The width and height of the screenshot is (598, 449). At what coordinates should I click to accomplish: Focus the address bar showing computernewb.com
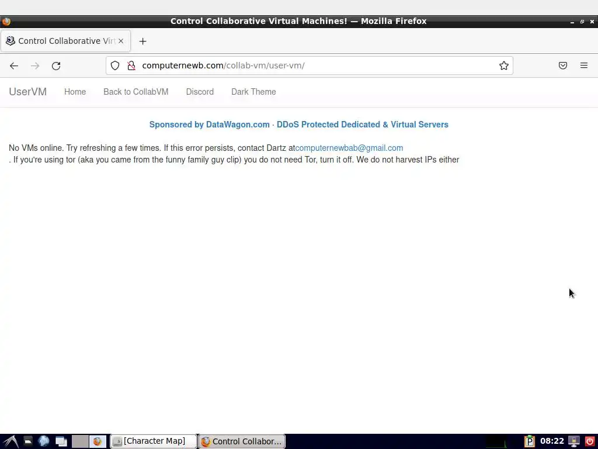tap(309, 65)
